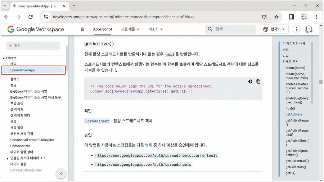This screenshot has height=182, width=324.
Task: Click into the 검색 search field
Action: [x=230, y=29]
